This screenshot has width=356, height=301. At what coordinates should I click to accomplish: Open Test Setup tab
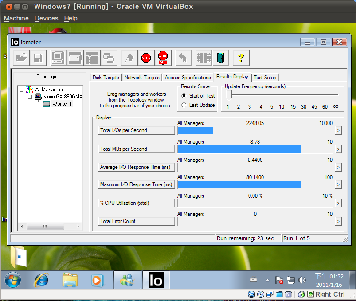[x=265, y=78]
